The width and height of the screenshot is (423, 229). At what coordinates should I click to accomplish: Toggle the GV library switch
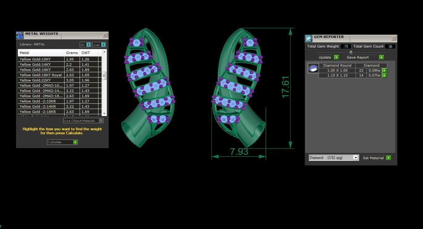click(x=89, y=45)
